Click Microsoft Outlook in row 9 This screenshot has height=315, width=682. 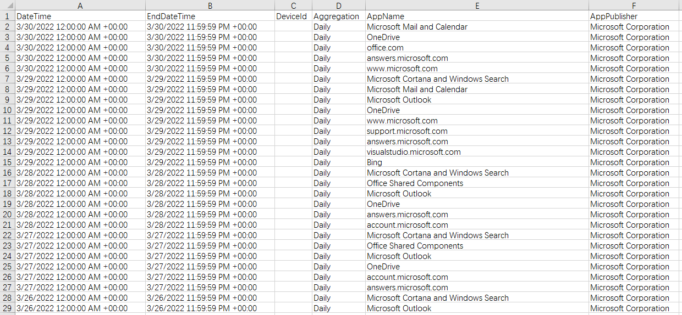[x=477, y=100]
